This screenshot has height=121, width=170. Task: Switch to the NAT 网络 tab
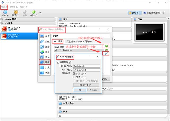coord(58,41)
